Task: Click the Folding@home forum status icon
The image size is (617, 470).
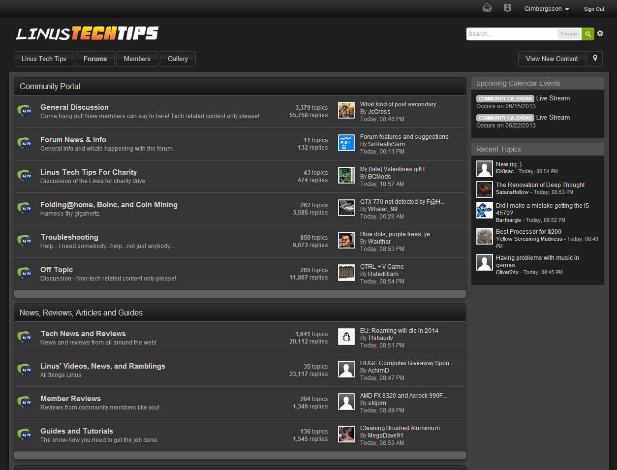Action: click(x=25, y=208)
